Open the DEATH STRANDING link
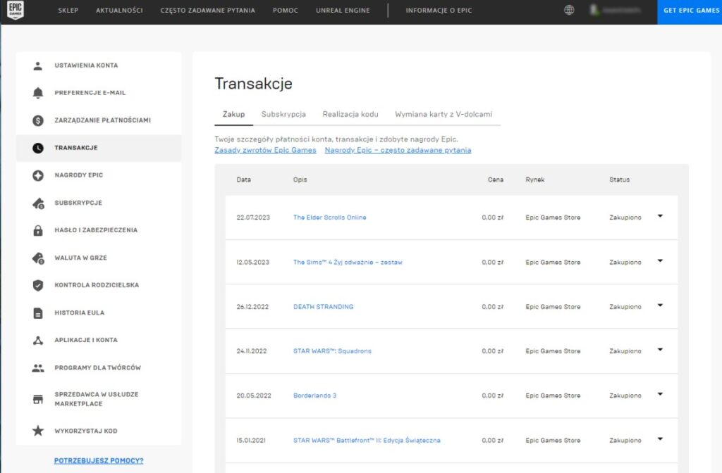This screenshot has height=473, width=722. [323, 307]
